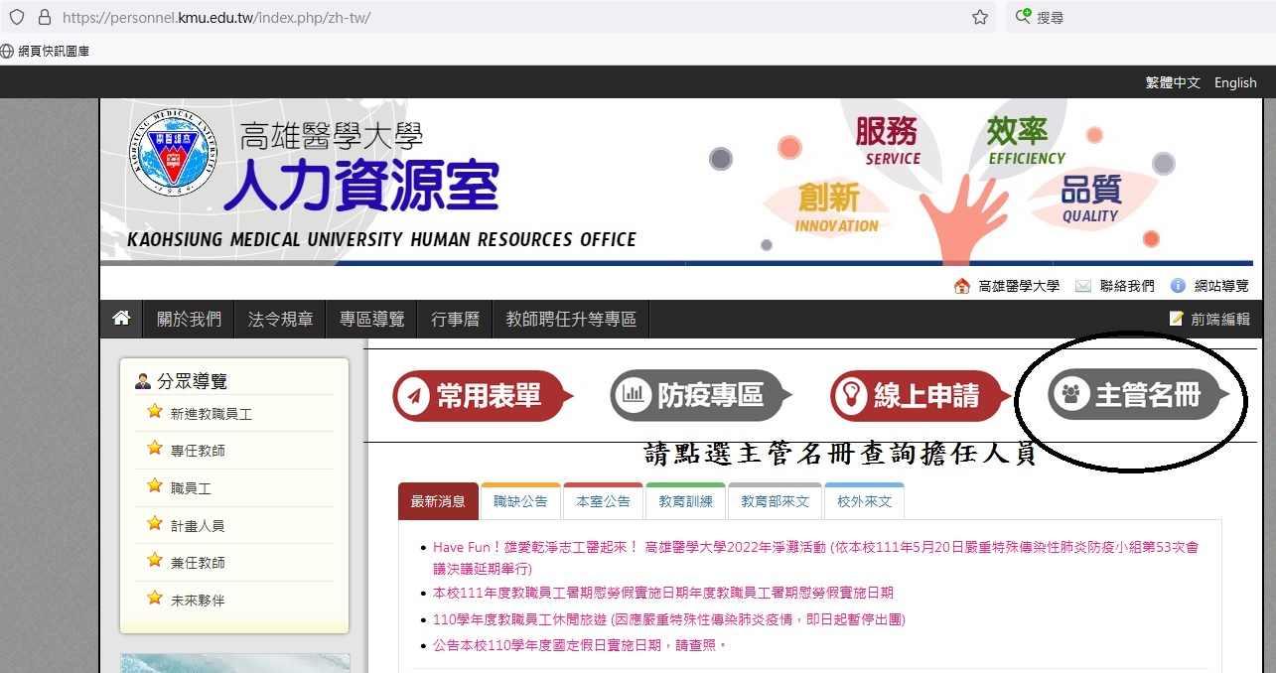The width and height of the screenshot is (1276, 673).
Task: Open the 防疫專區 button
Action: coord(701,396)
